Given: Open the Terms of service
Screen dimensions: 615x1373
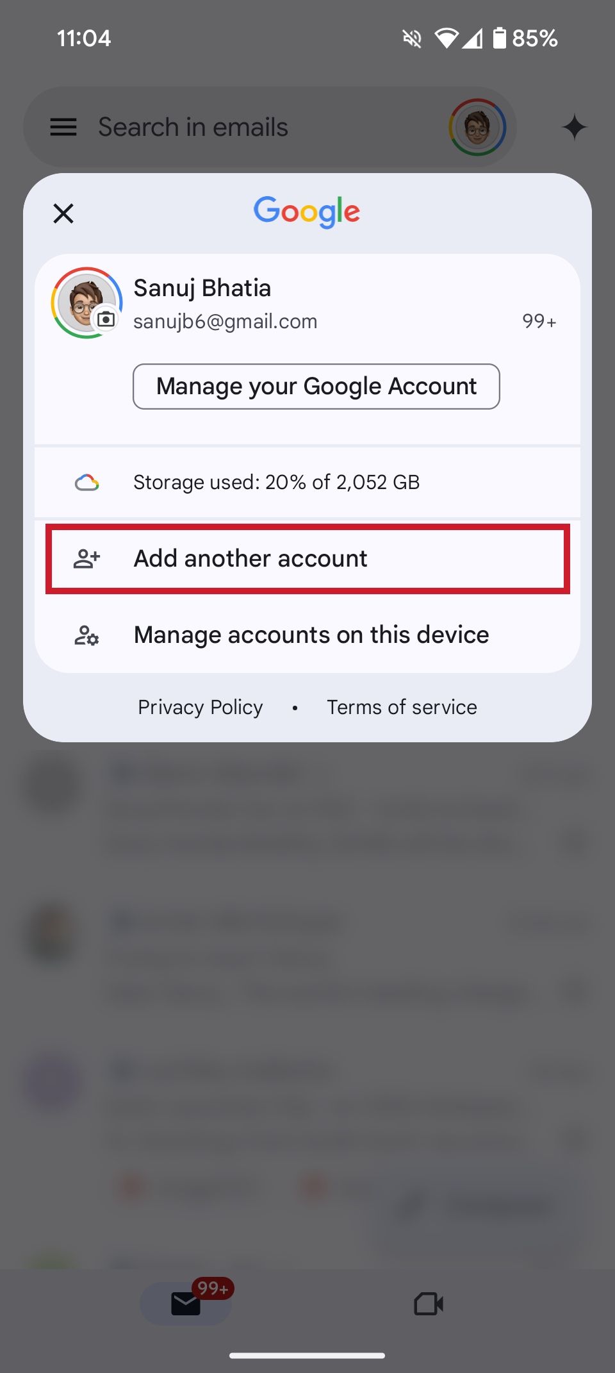Looking at the screenshot, I should point(401,706).
